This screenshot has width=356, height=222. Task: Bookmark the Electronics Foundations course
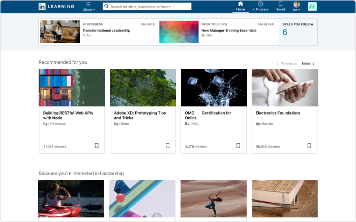(309, 146)
